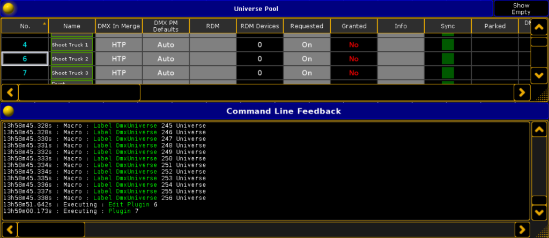The width and height of the screenshot is (549, 238).
Task: Click the RDM Devices column header
Action: point(259,26)
